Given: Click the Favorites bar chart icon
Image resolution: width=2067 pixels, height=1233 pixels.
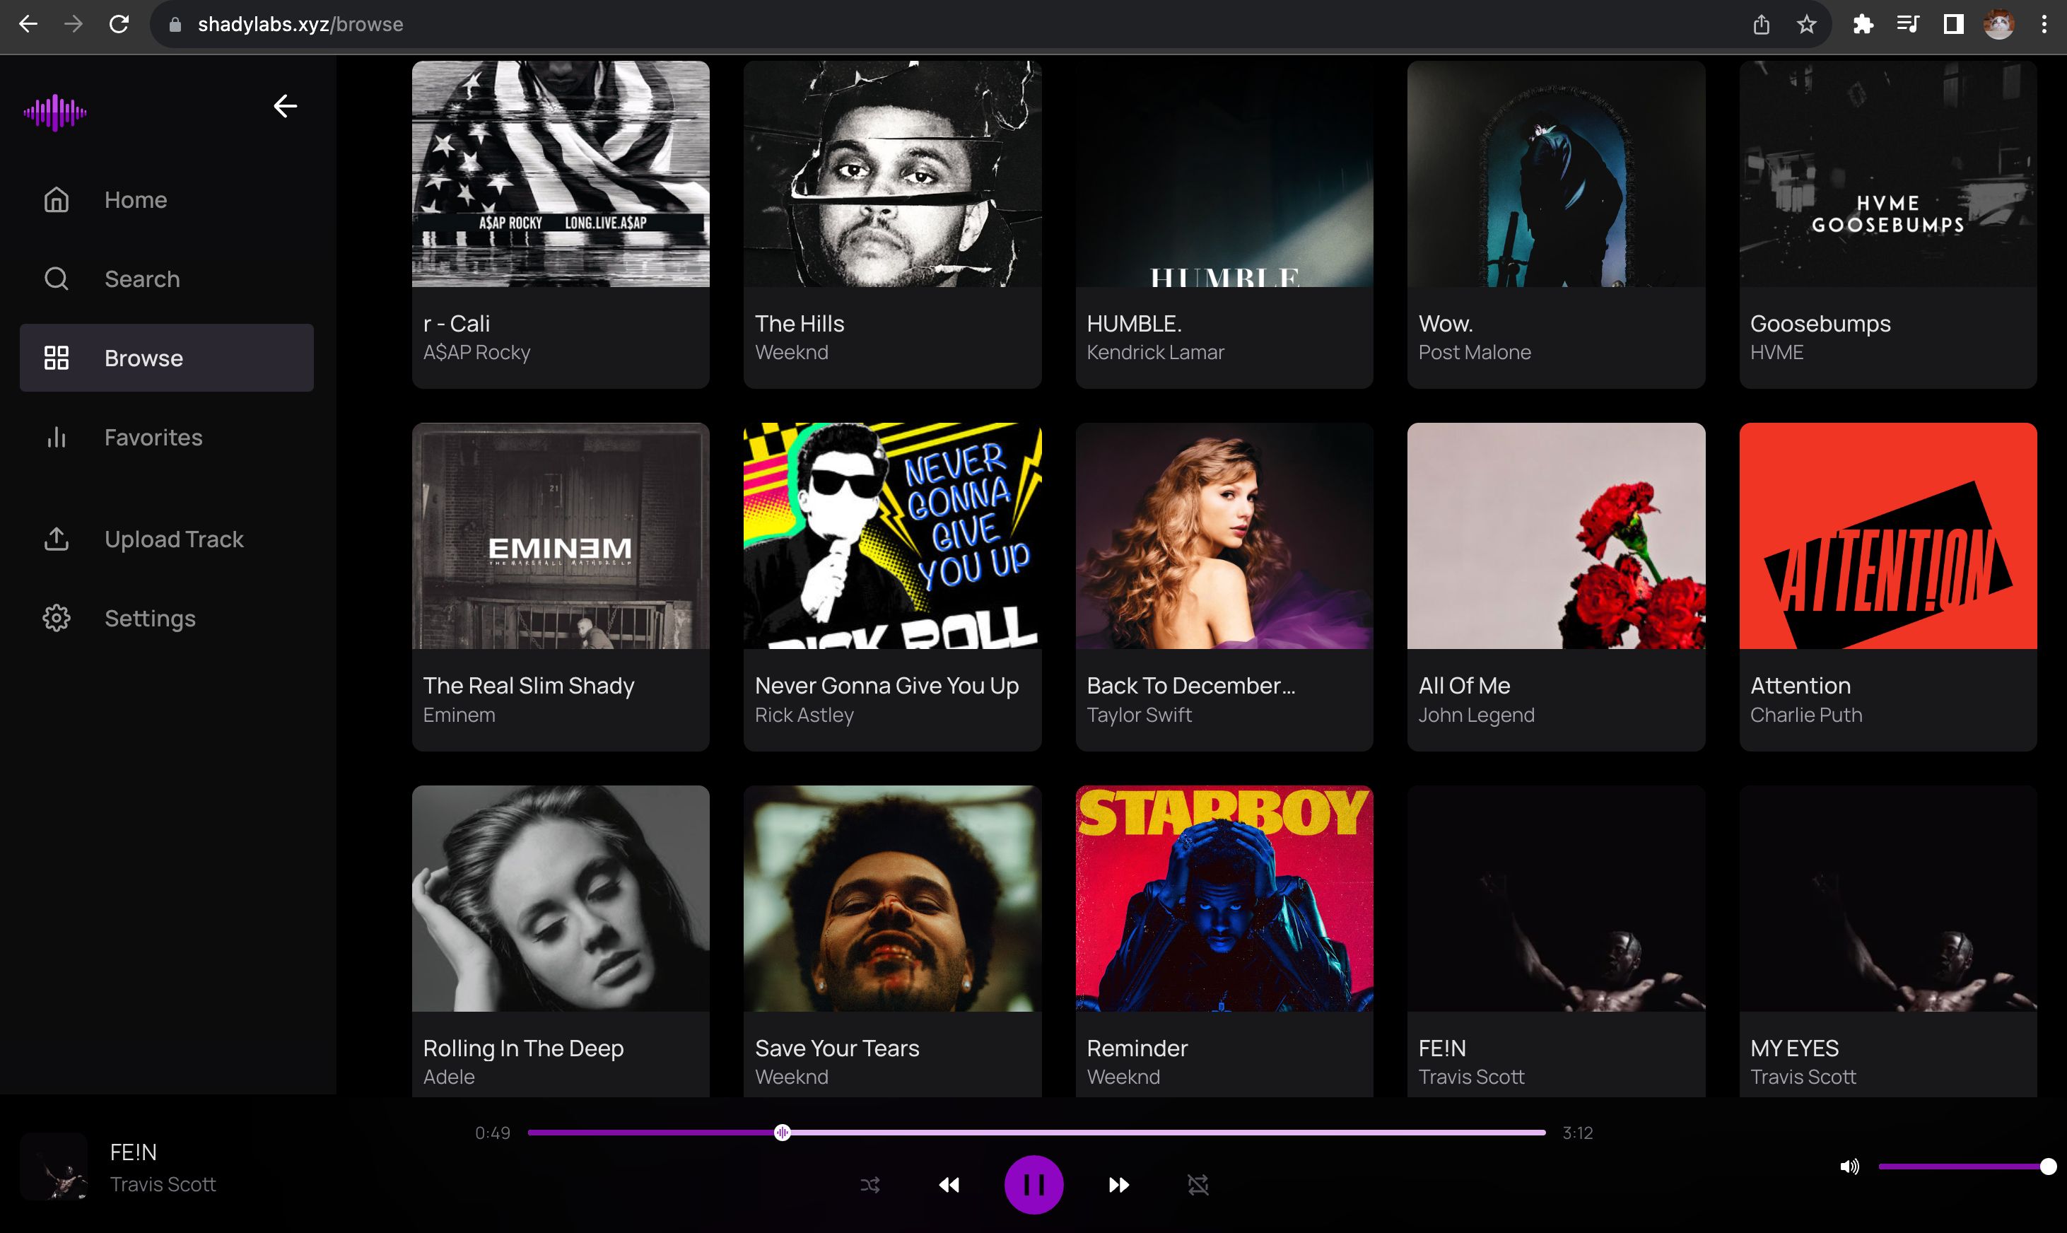Looking at the screenshot, I should (57, 437).
